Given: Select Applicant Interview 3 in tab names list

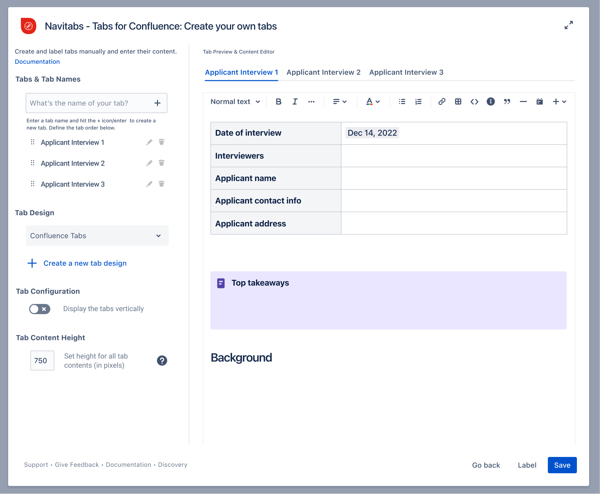Looking at the screenshot, I should click(73, 184).
